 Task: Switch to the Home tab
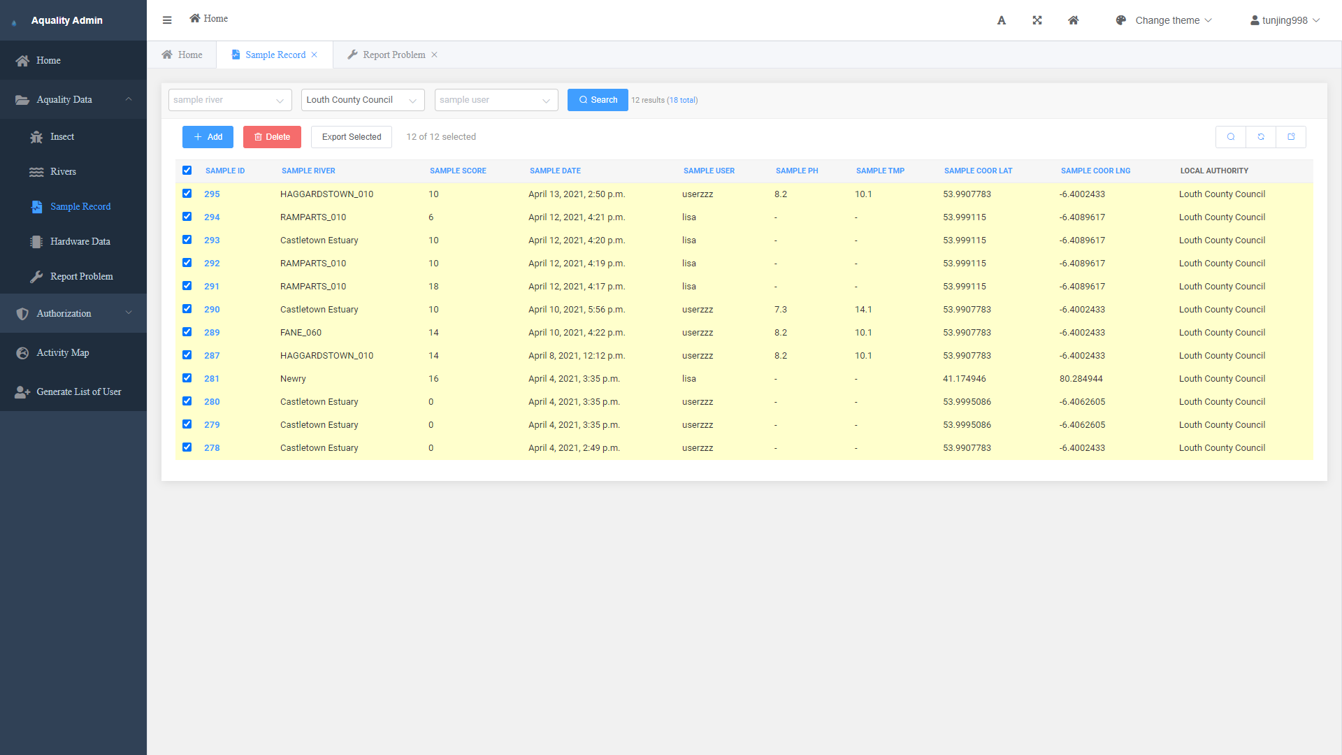click(x=182, y=55)
